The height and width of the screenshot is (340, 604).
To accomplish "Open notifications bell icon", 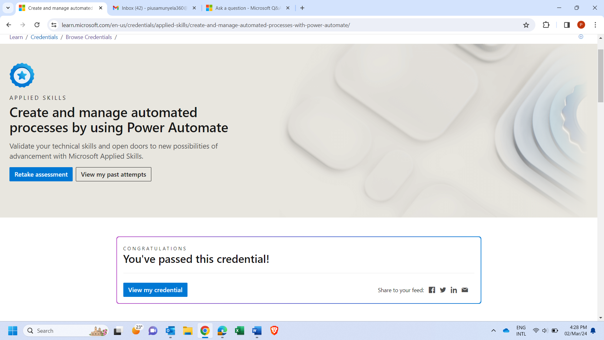I will pyautogui.click(x=593, y=331).
